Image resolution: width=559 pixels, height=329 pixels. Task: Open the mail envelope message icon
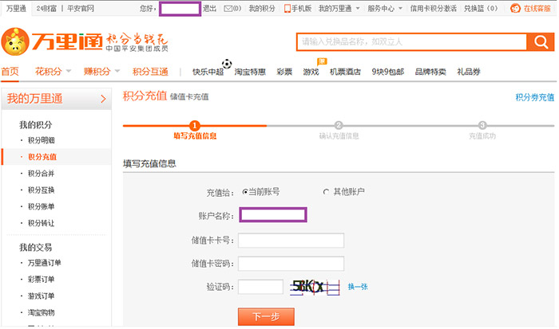pyautogui.click(x=228, y=8)
